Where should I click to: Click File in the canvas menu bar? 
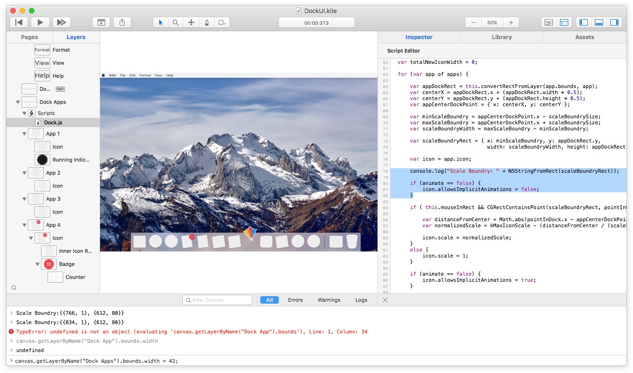tap(123, 75)
